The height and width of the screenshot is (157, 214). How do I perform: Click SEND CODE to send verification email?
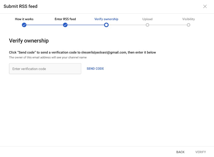pos(95,68)
